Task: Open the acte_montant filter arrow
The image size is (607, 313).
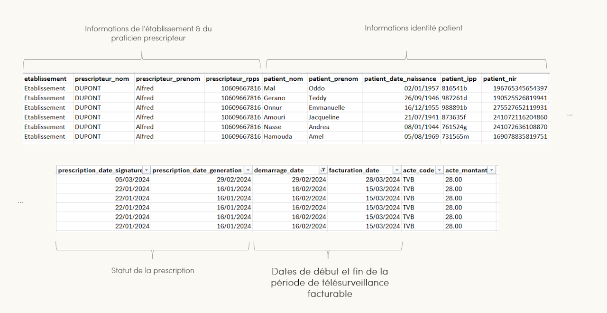Action: (x=492, y=170)
